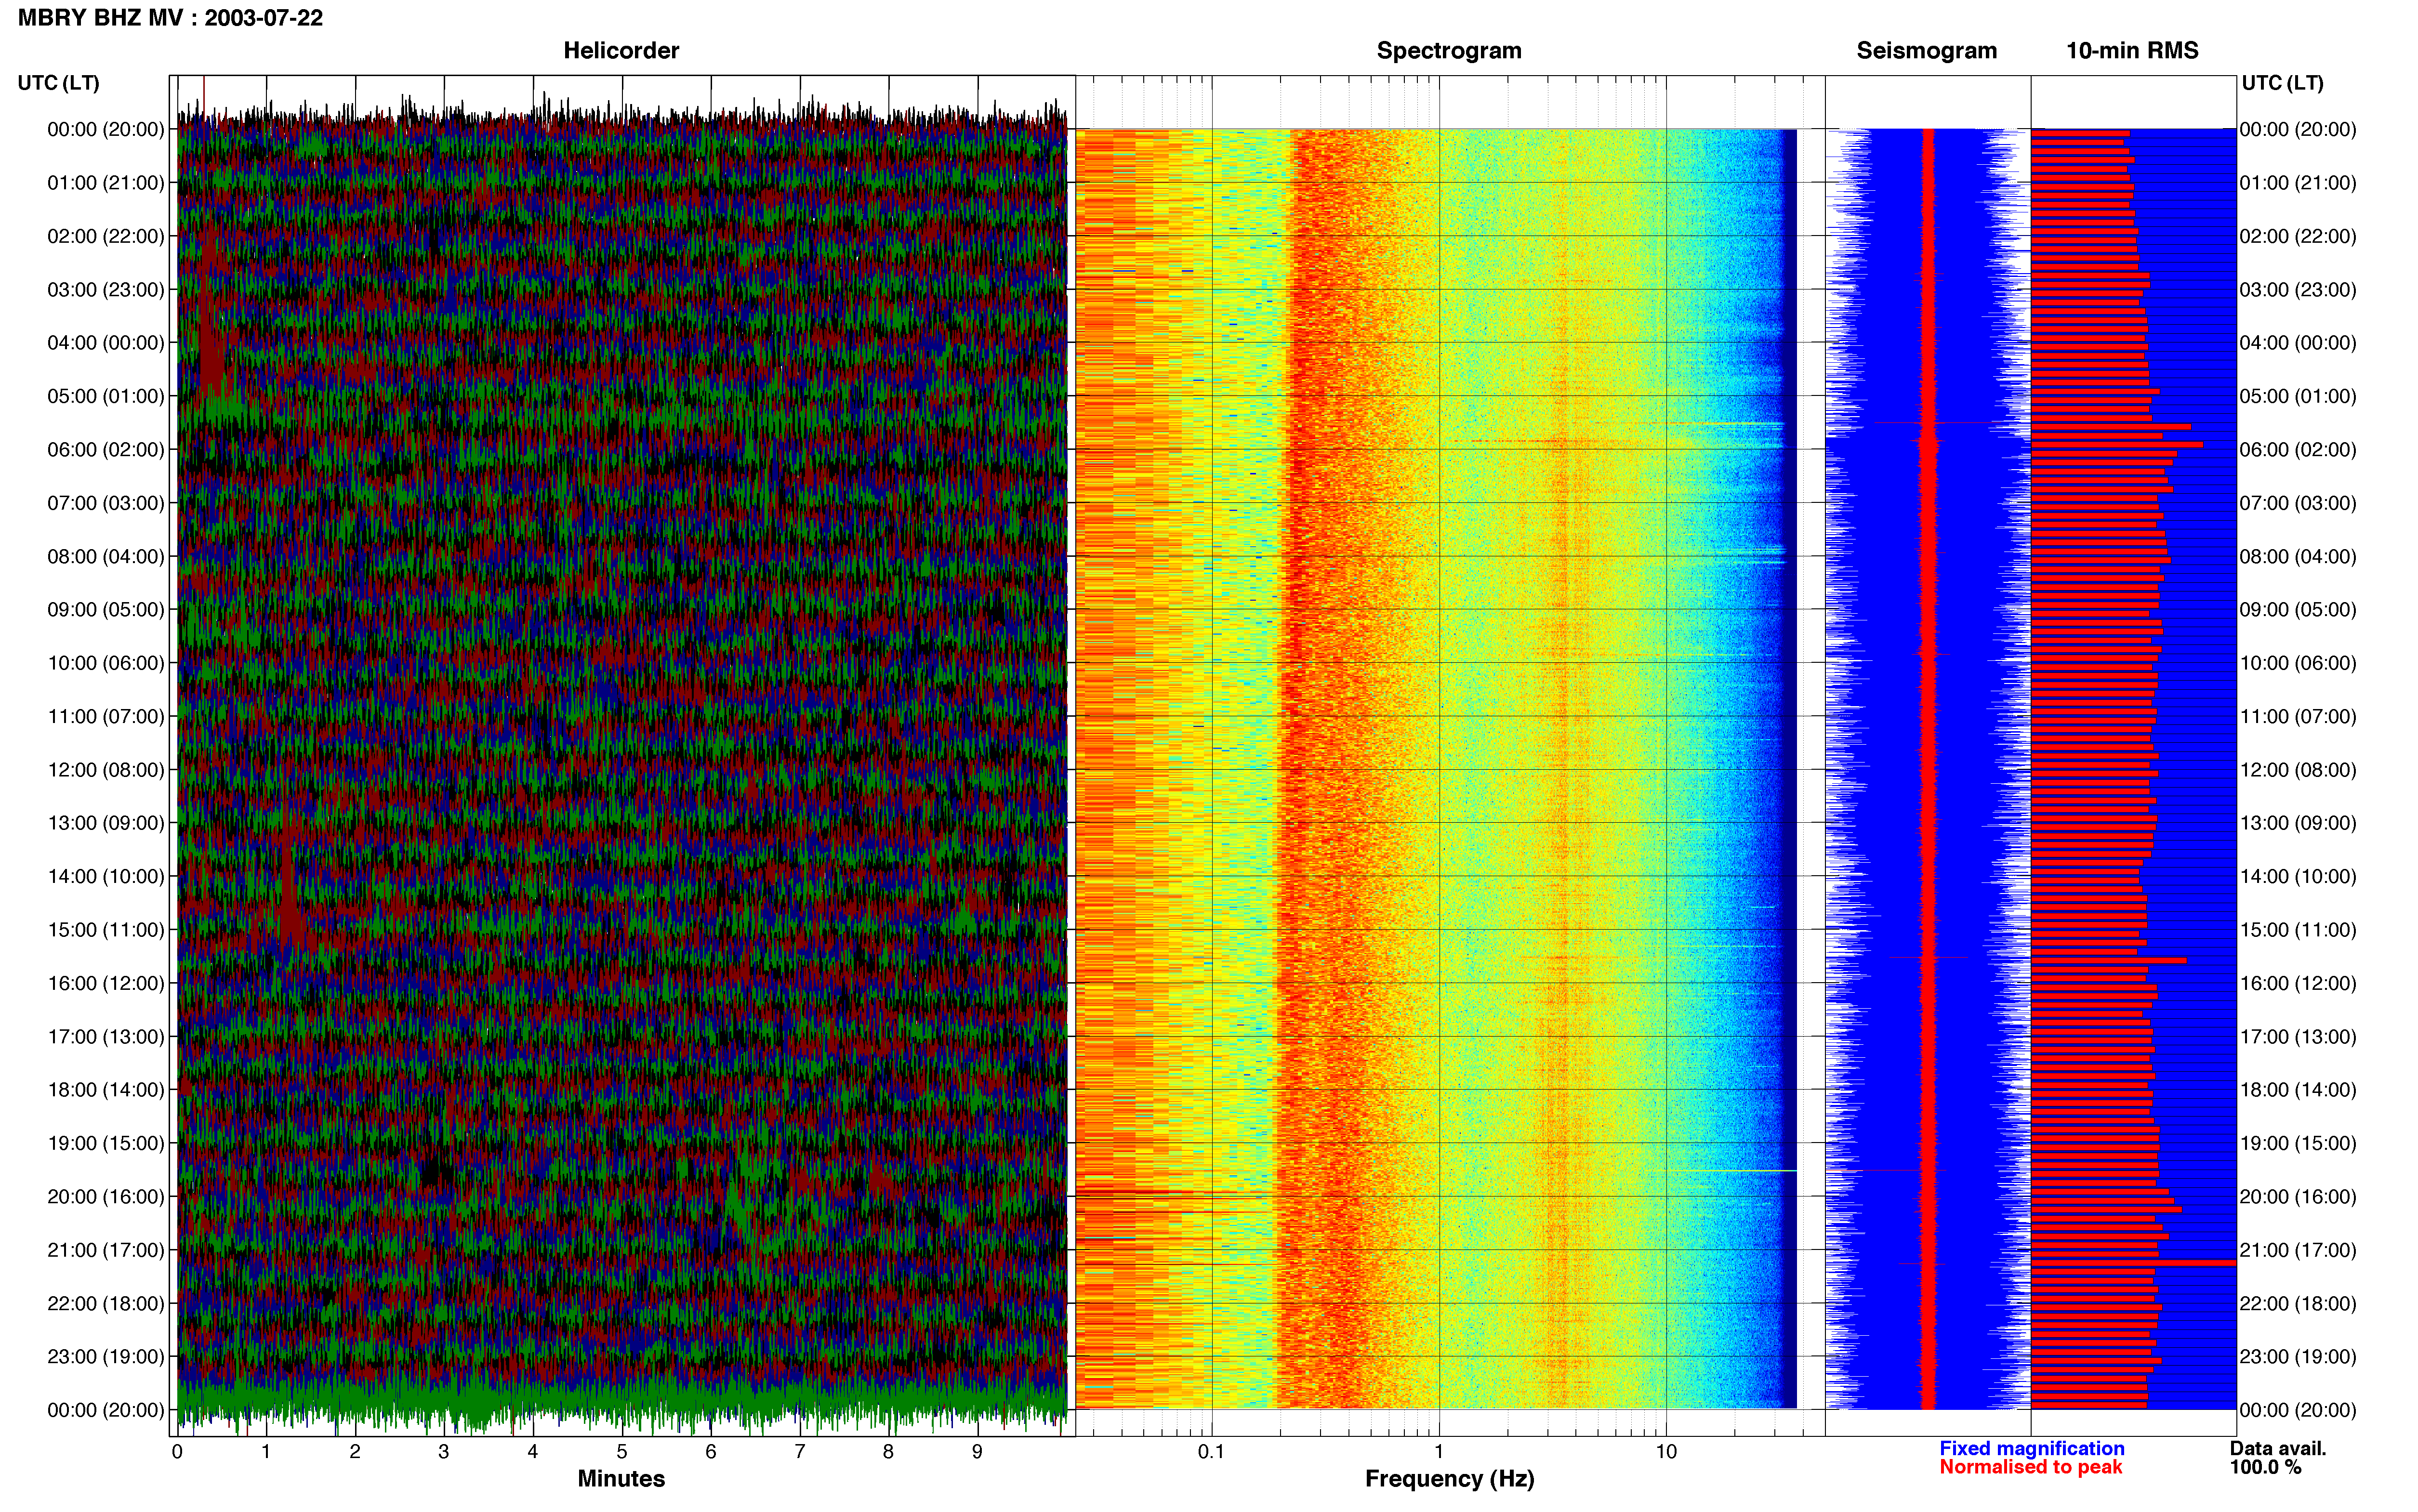Click right time label 21:00 (17:00)
This screenshot has width=2418, height=1512.
coord(2298,1250)
